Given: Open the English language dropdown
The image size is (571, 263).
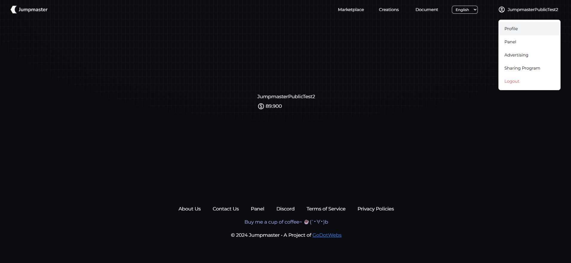Looking at the screenshot, I should tap(465, 10).
